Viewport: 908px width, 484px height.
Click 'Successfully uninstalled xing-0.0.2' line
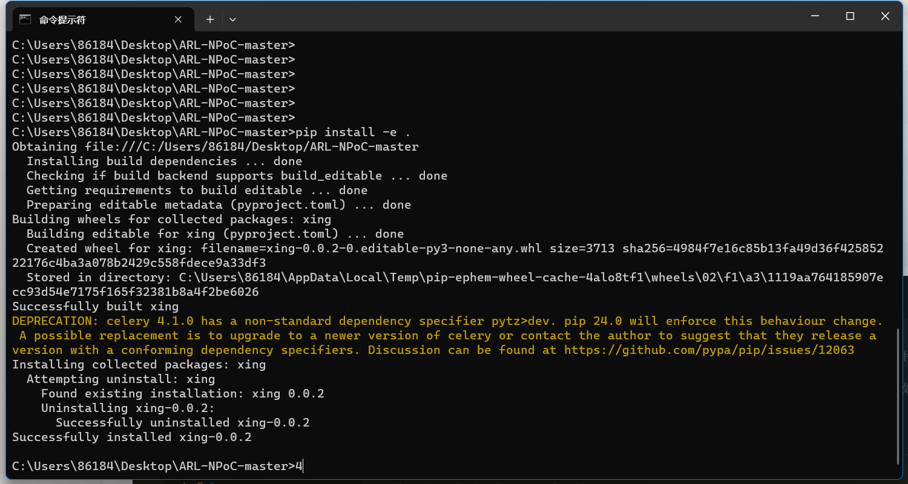(183, 423)
